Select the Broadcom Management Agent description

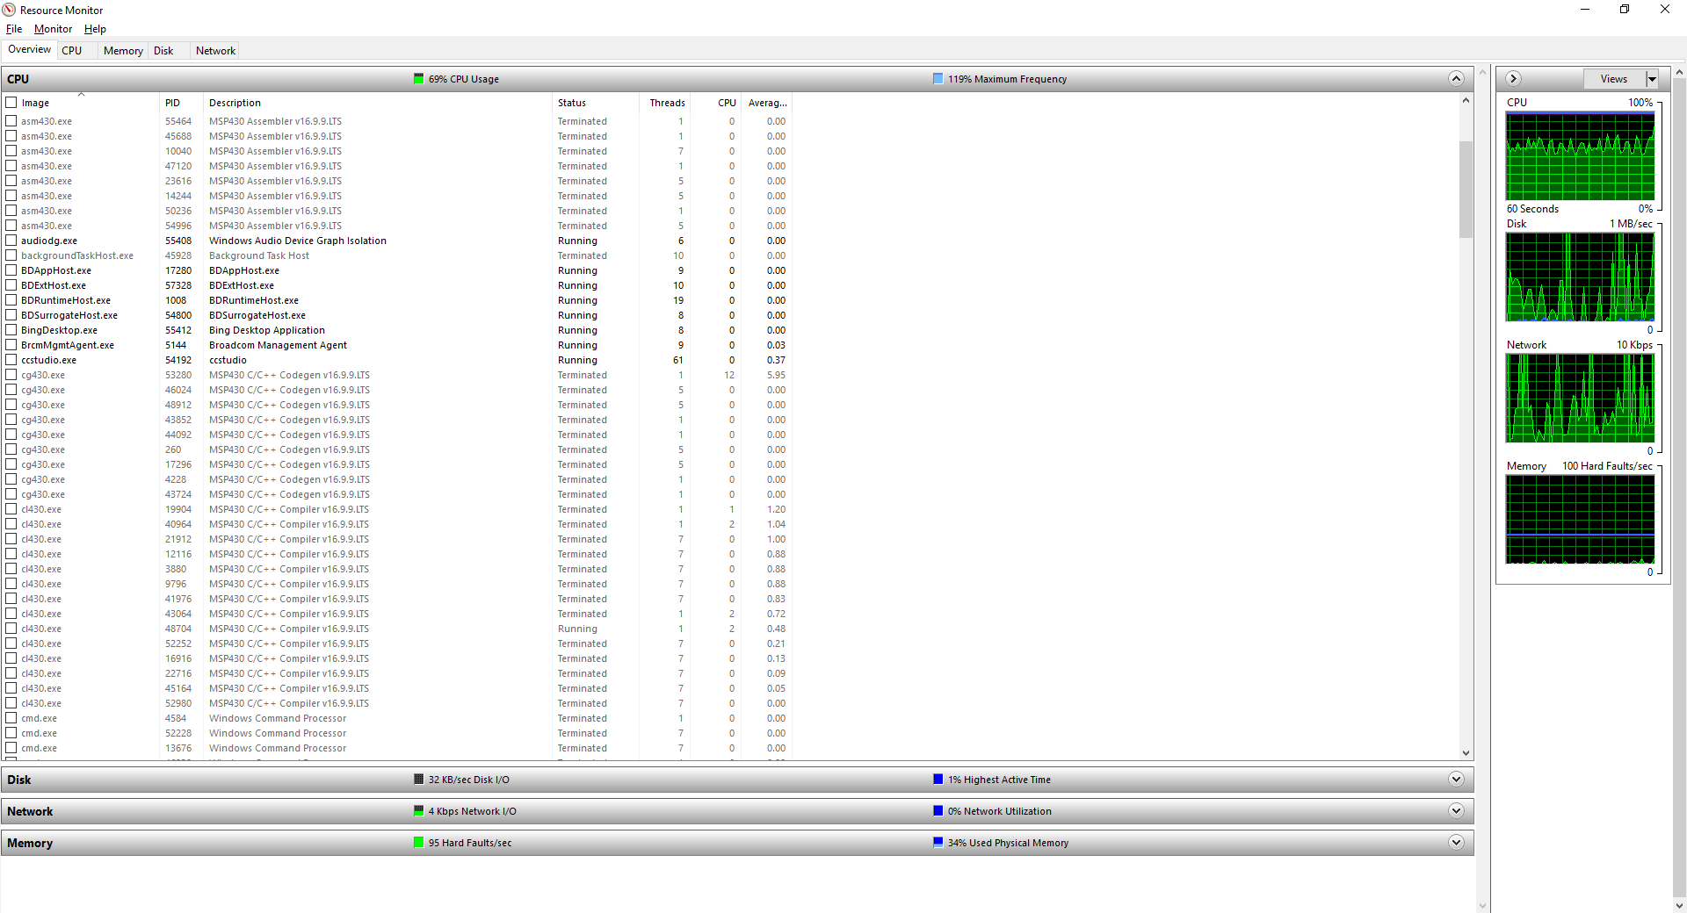click(278, 345)
